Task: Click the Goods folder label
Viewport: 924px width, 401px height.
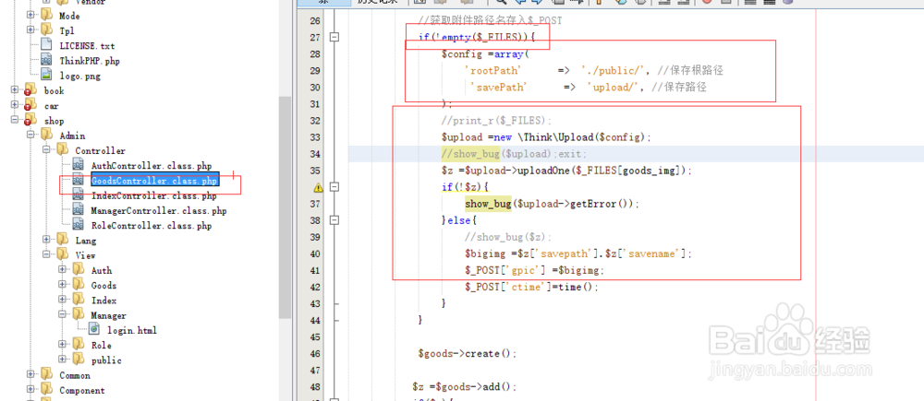Action: point(103,285)
